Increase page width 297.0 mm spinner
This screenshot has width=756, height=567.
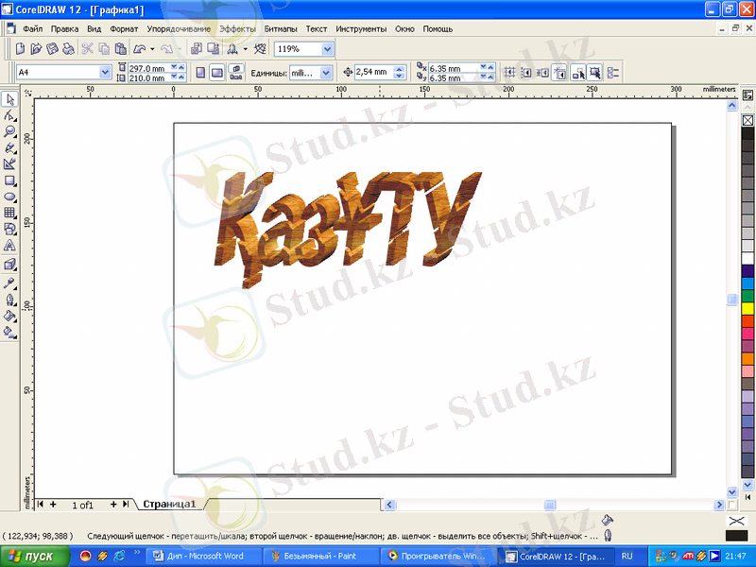pyautogui.click(x=181, y=67)
